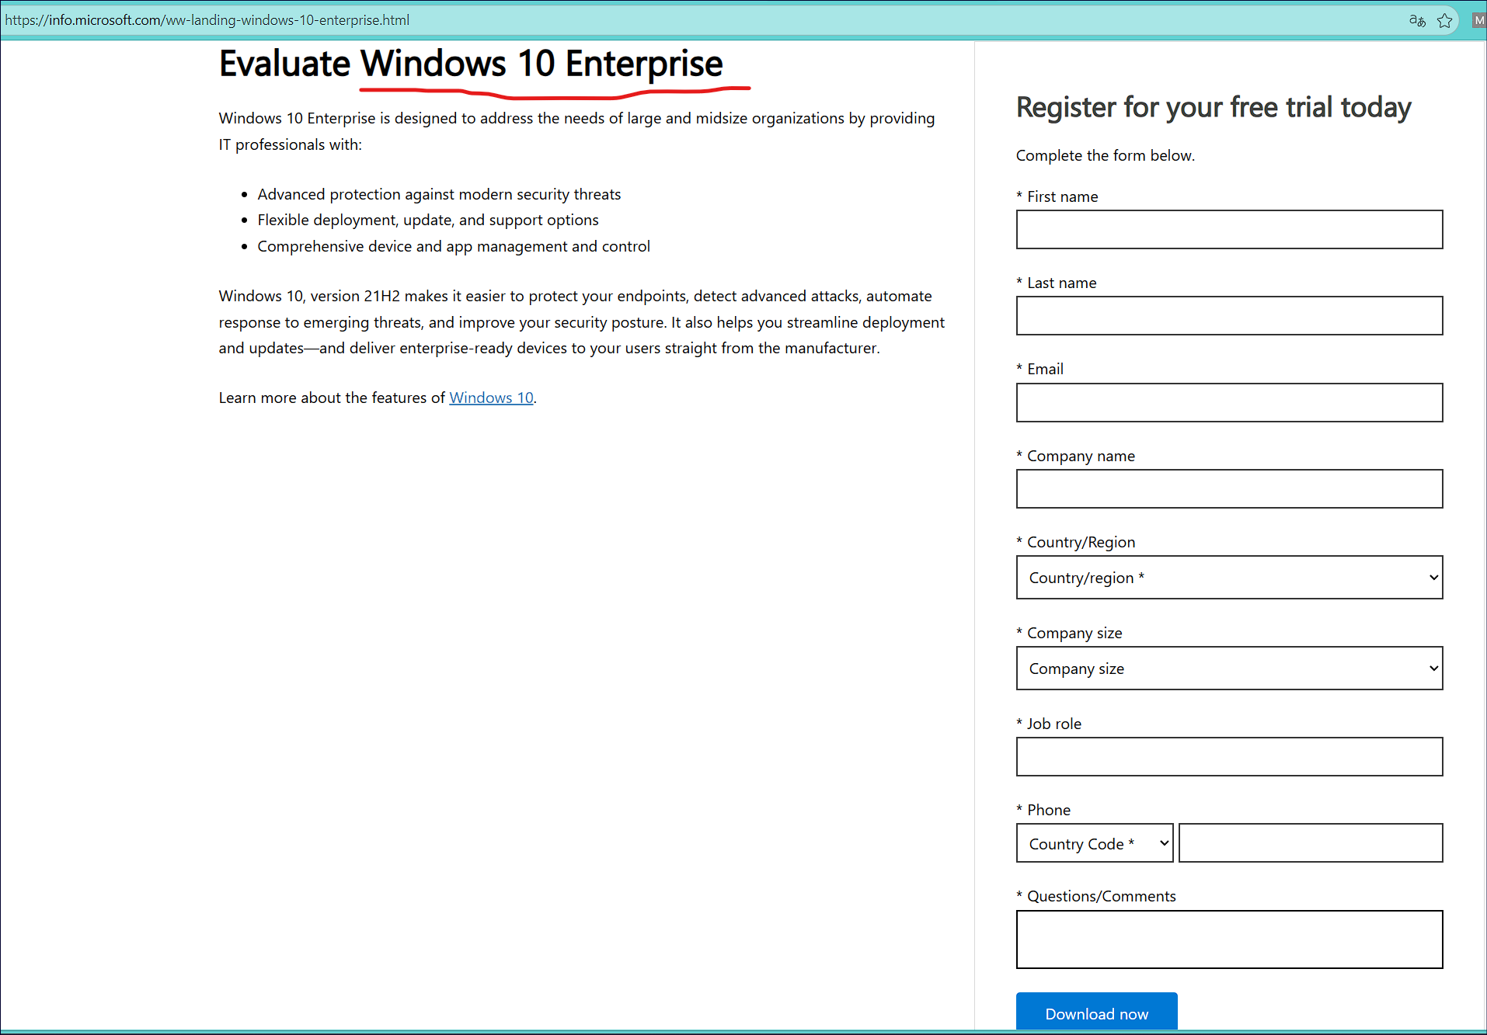Click the address bar URL
The height and width of the screenshot is (1035, 1487).
(207, 20)
